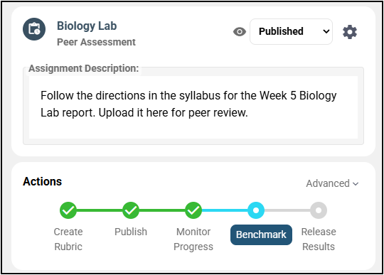
Task: Open the Published status dropdown
Action: [291, 31]
